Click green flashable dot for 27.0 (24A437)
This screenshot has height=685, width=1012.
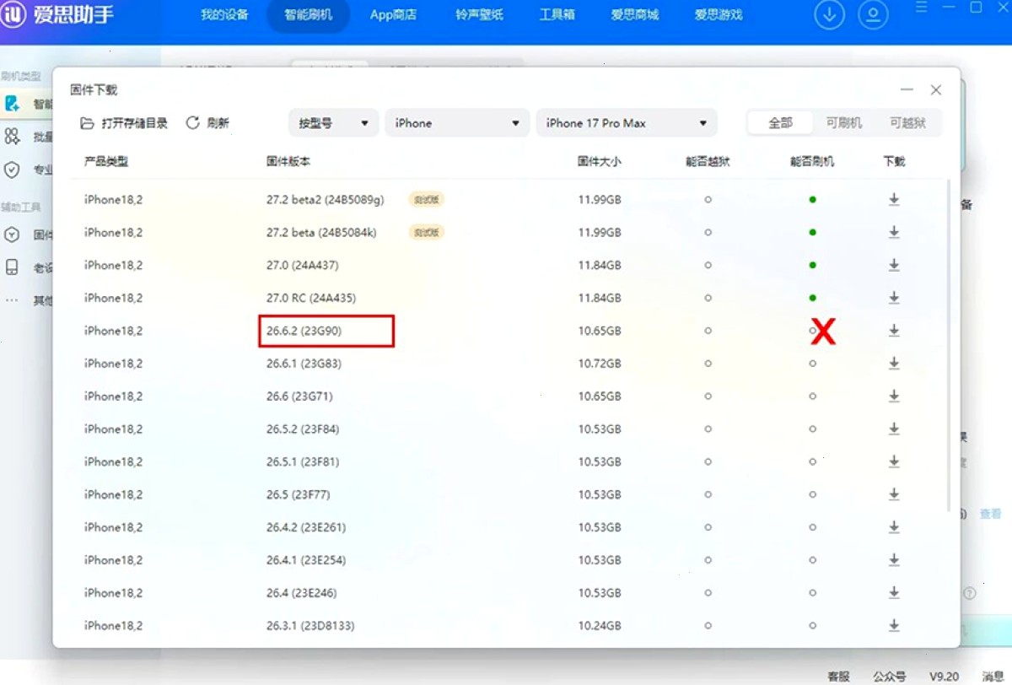pos(812,265)
